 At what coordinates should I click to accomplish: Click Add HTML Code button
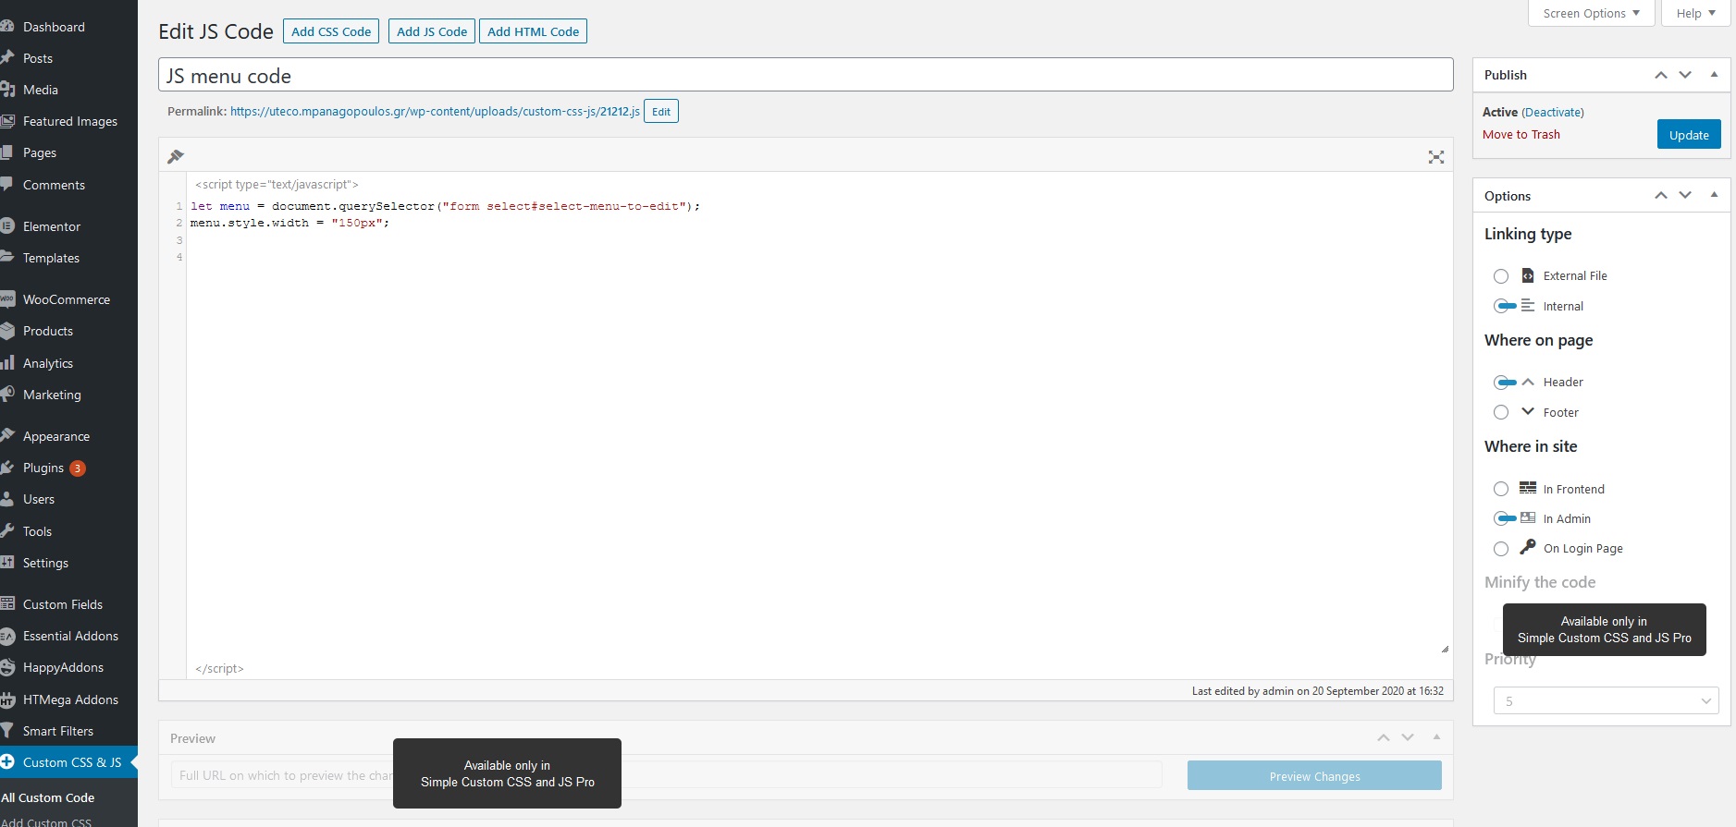(533, 31)
